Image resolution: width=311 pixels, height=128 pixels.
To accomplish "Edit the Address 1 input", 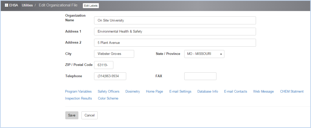I will [x=175, y=32].
